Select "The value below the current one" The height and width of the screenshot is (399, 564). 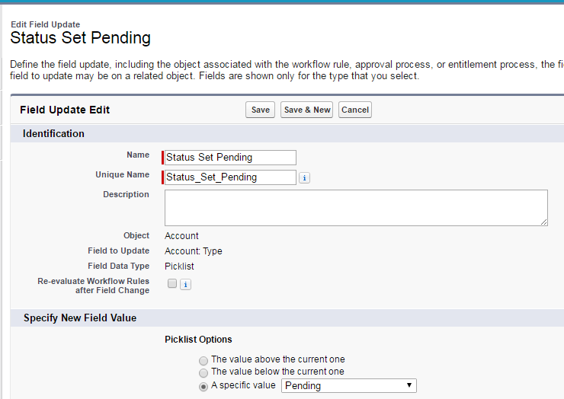(x=203, y=373)
